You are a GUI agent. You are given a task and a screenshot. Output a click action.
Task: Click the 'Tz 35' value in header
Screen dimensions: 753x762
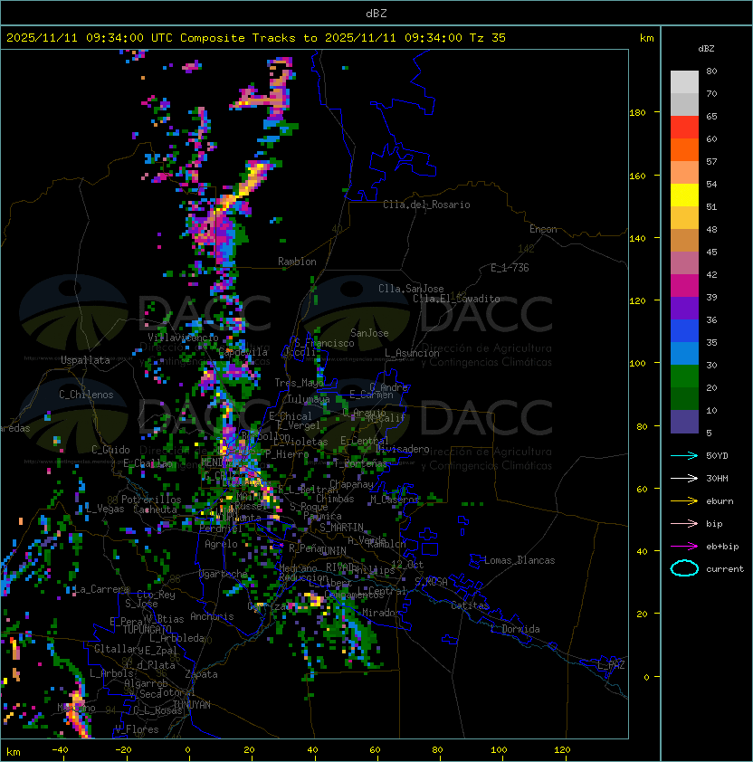(x=488, y=38)
